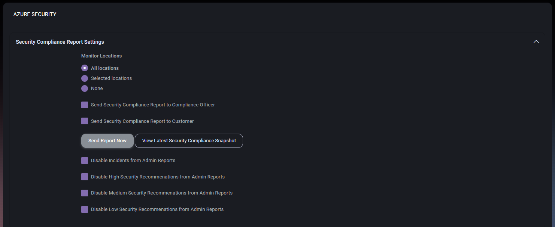Click the AZURE SECURITY heading

point(35,14)
